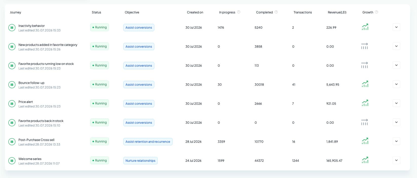Click the Post-Purchase Cross sell pause icon
The height and width of the screenshot is (178, 417).
click(12, 141)
